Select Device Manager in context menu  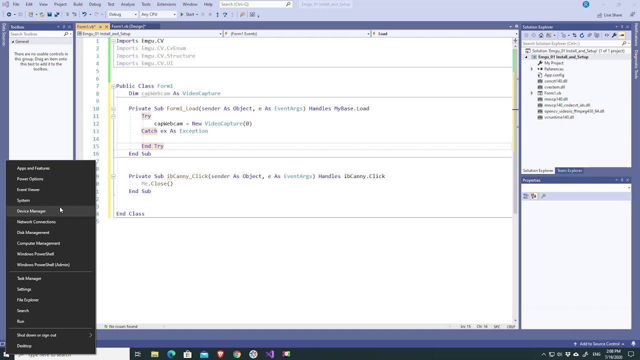[x=51, y=211]
